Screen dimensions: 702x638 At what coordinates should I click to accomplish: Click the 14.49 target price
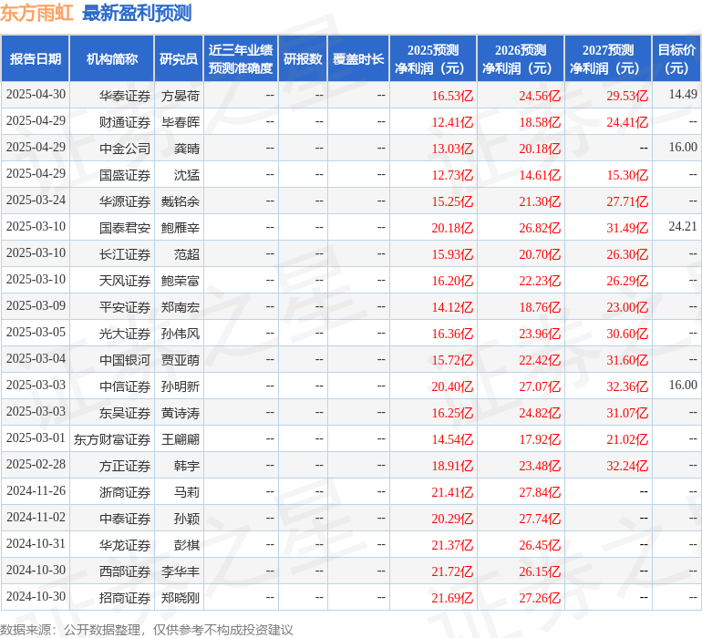click(683, 94)
